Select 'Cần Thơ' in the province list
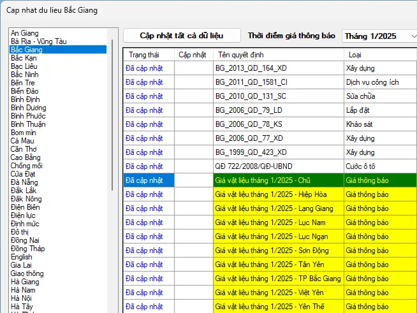This screenshot has width=417, height=313. (25, 149)
